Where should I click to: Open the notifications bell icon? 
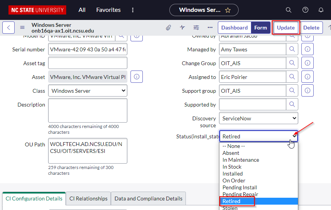(321, 10)
